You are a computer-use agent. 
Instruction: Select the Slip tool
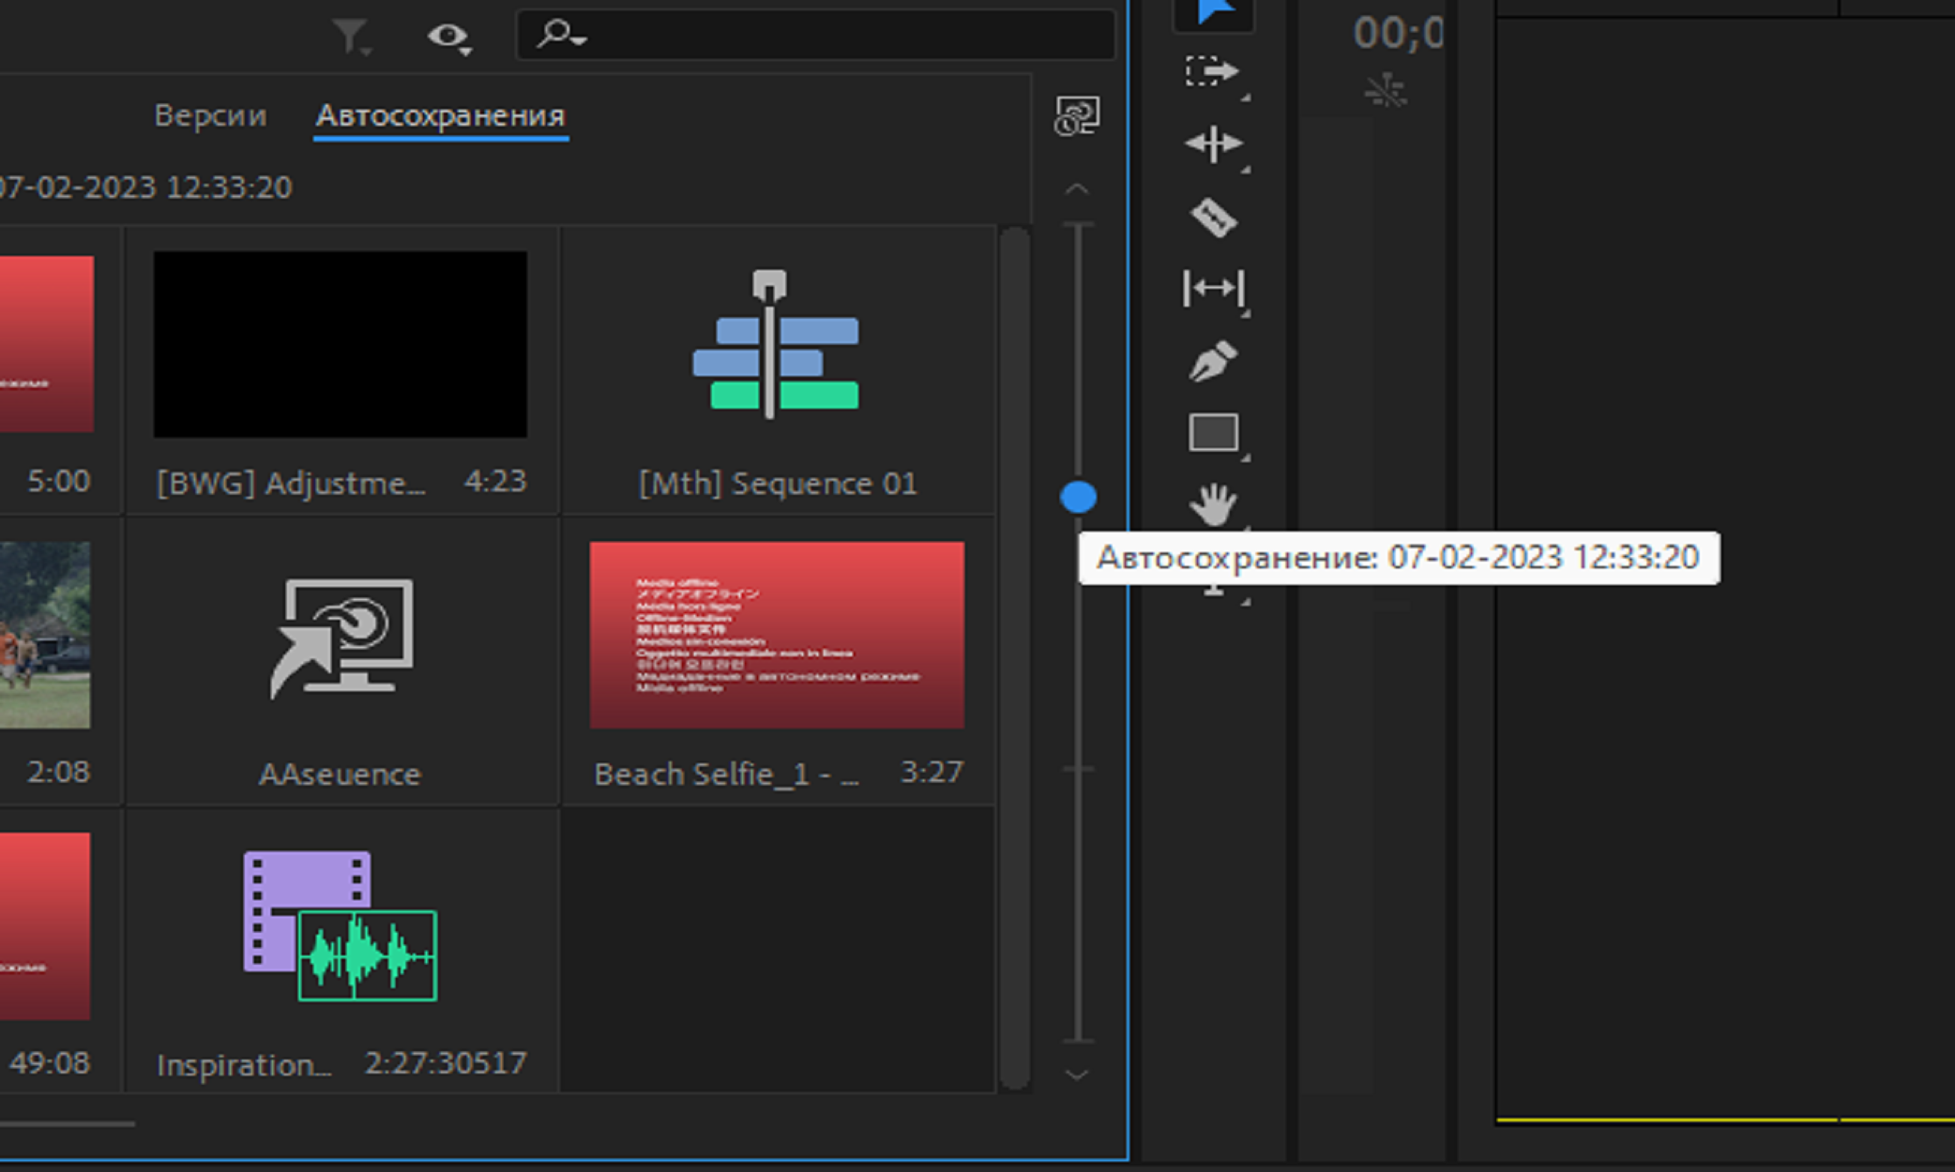click(1214, 288)
